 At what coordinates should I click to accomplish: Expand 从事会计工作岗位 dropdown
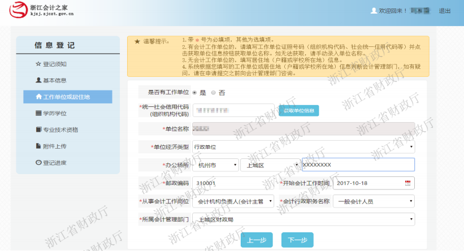(x=233, y=201)
